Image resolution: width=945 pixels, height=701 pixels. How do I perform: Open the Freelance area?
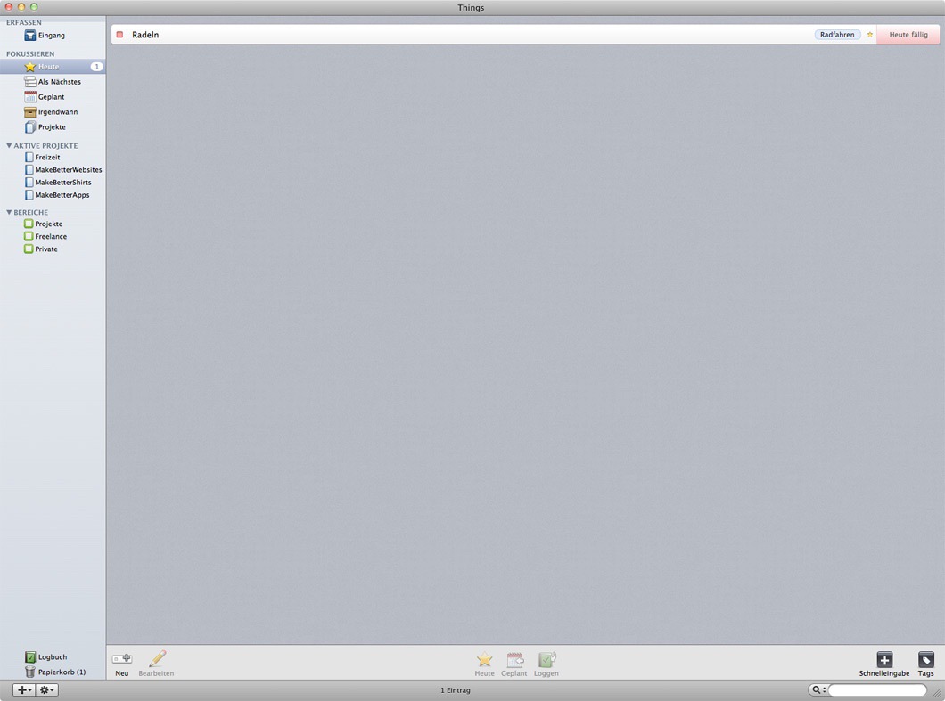tap(45, 236)
